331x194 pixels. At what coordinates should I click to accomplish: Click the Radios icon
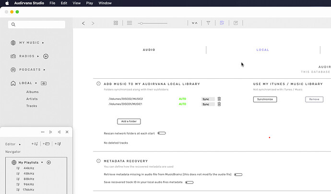click(x=13, y=56)
